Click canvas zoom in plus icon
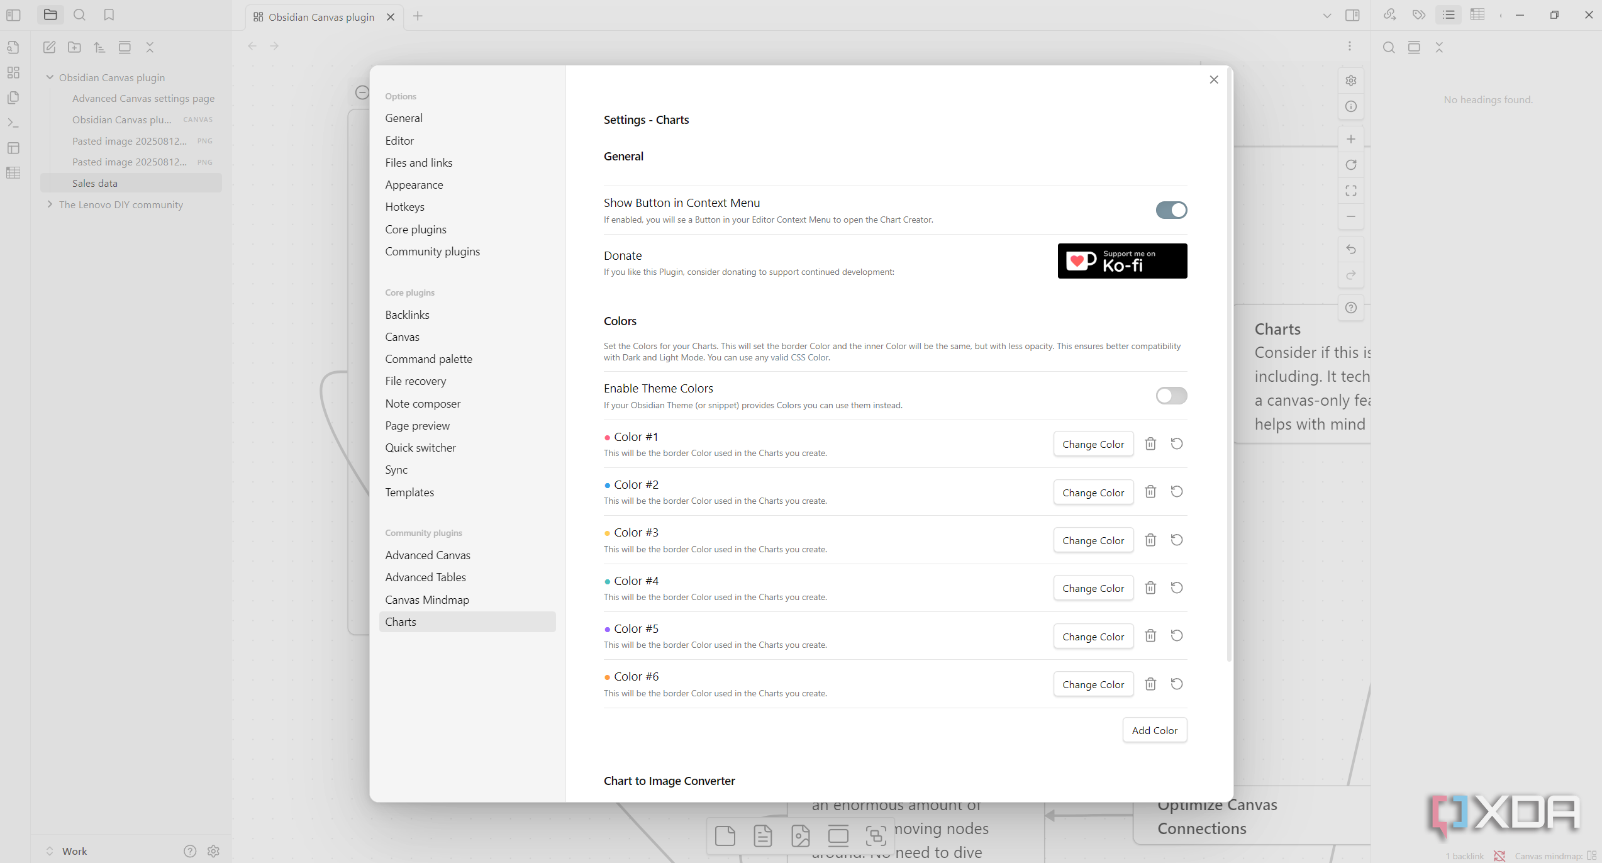The width and height of the screenshot is (1602, 863). [1350, 139]
